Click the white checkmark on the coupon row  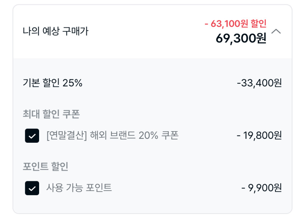coord(32,136)
